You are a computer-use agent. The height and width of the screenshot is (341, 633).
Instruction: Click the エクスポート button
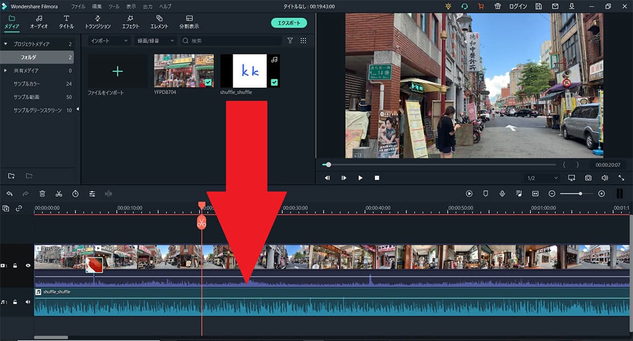point(288,23)
